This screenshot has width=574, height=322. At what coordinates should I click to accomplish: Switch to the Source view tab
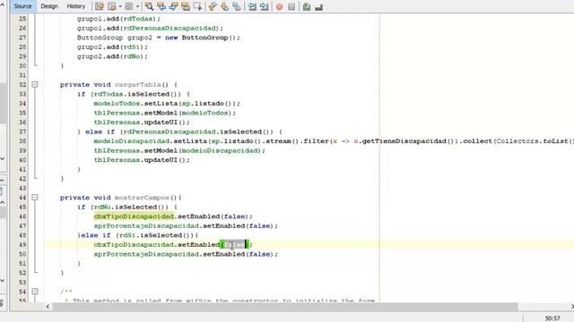click(x=22, y=6)
